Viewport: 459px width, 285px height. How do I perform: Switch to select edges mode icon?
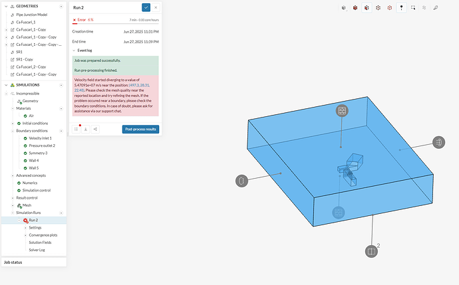[x=379, y=8]
